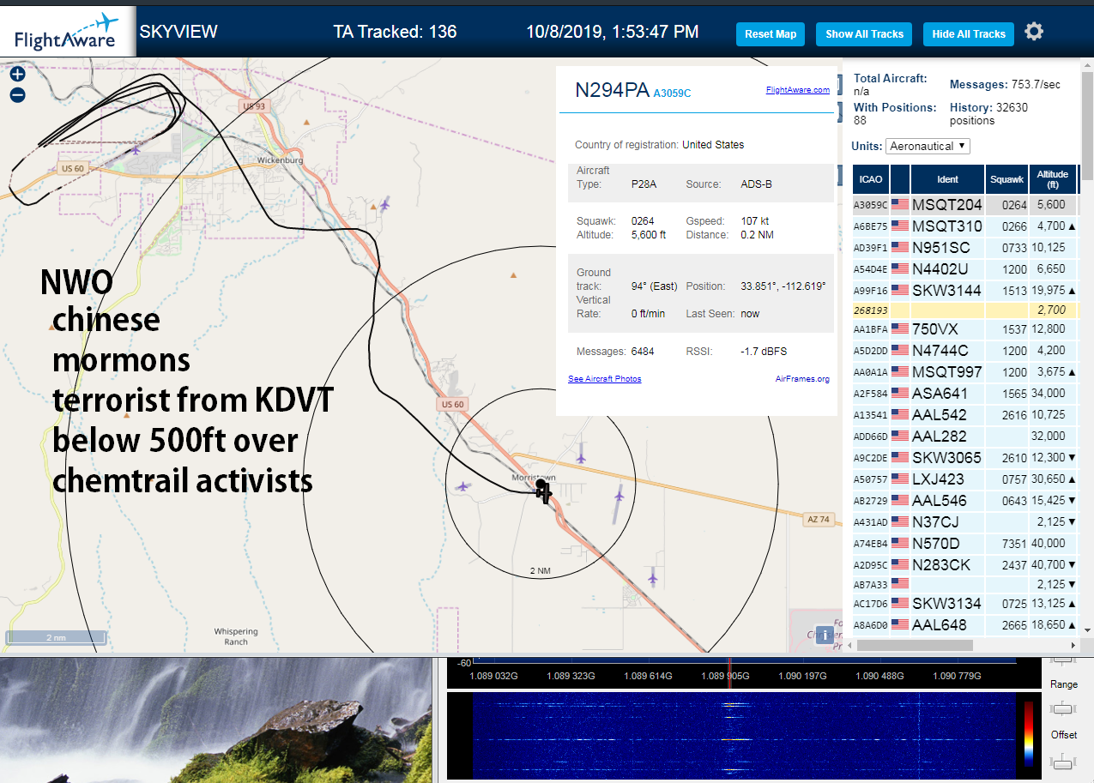The image size is (1094, 783).
Task: Open See Aircraft Photos link
Action: tap(605, 379)
